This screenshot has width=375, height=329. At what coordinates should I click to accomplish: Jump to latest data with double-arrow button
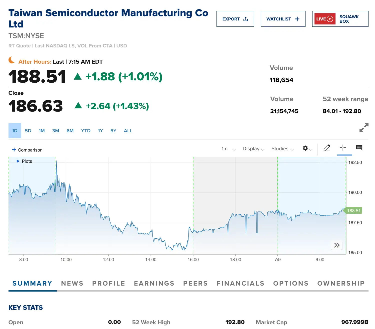(337, 245)
